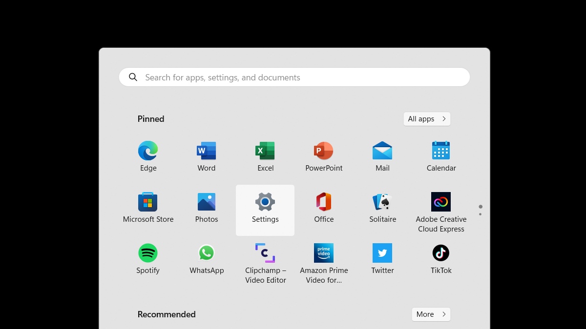Launch Adobe Creative Cloud Express

tap(441, 212)
